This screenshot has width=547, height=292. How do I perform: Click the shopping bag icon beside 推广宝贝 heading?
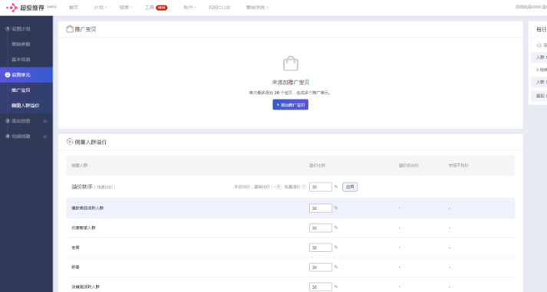[x=70, y=29]
